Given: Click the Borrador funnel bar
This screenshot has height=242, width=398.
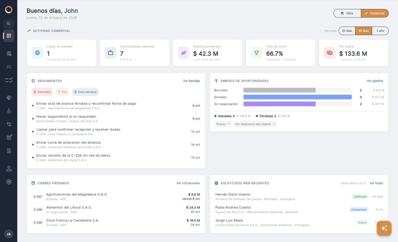Looking at the screenshot, I should [x=279, y=90].
